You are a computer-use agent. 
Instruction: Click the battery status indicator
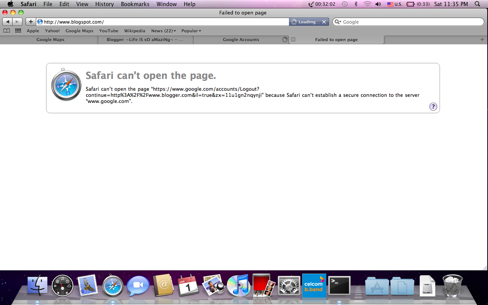pos(418,4)
